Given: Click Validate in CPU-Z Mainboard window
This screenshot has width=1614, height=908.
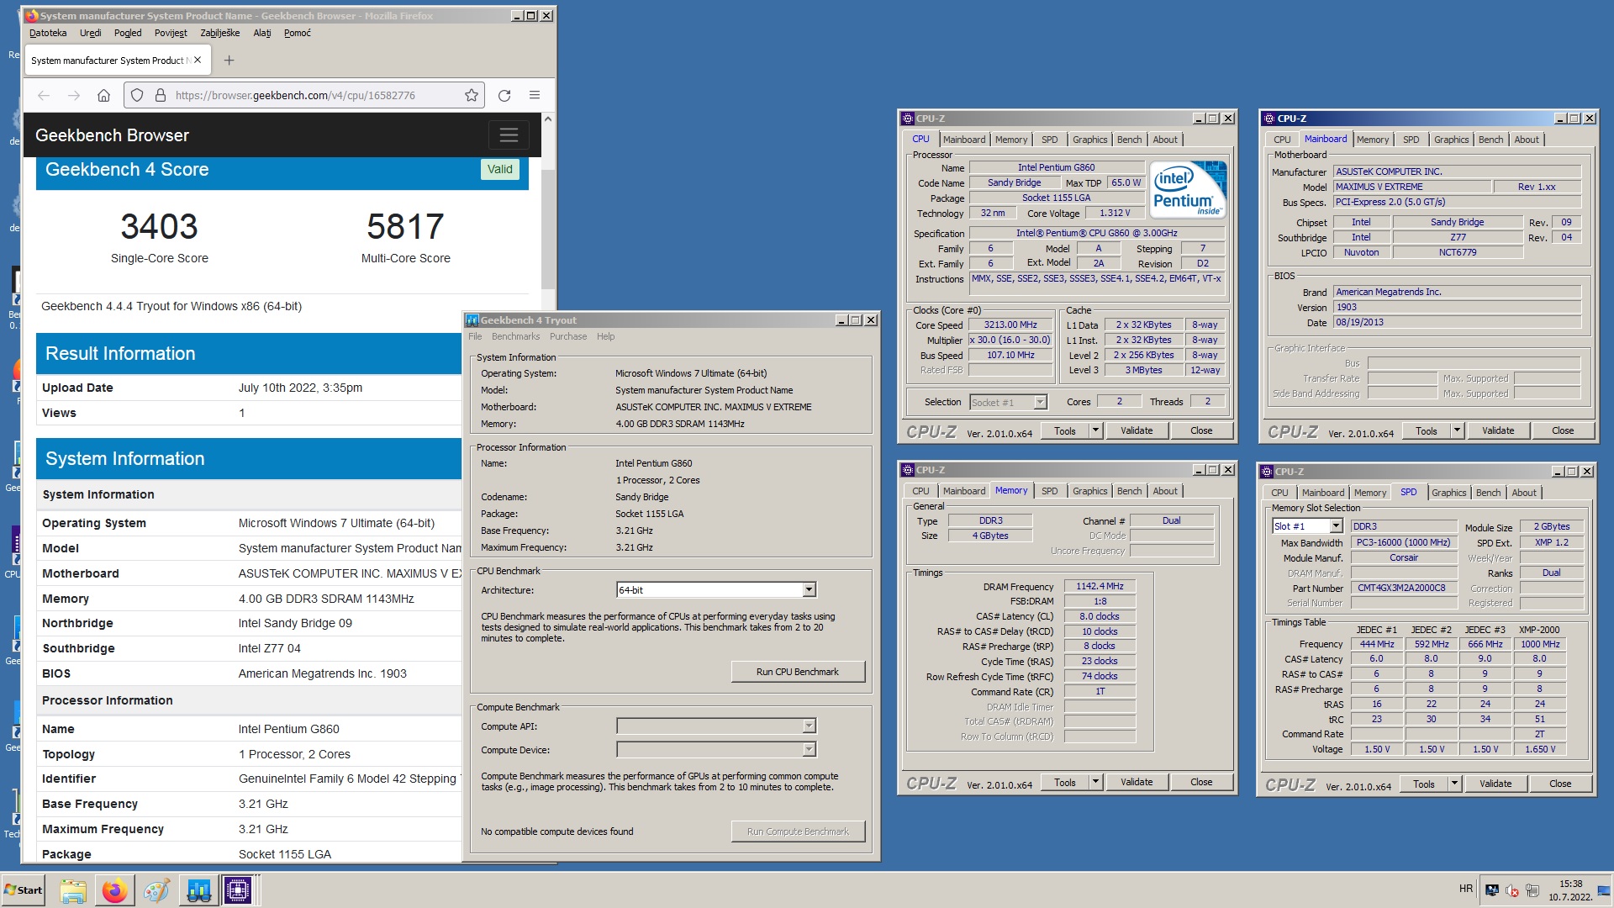Looking at the screenshot, I should point(1498,430).
